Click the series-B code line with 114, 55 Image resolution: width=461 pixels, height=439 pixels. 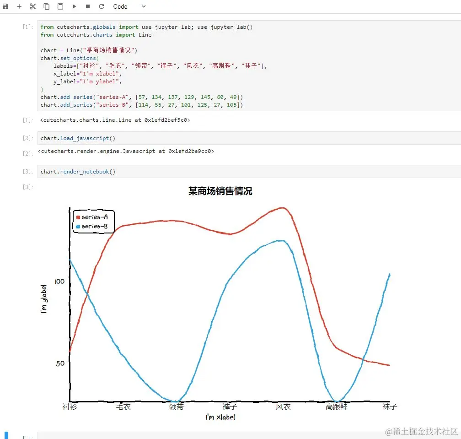click(x=142, y=105)
